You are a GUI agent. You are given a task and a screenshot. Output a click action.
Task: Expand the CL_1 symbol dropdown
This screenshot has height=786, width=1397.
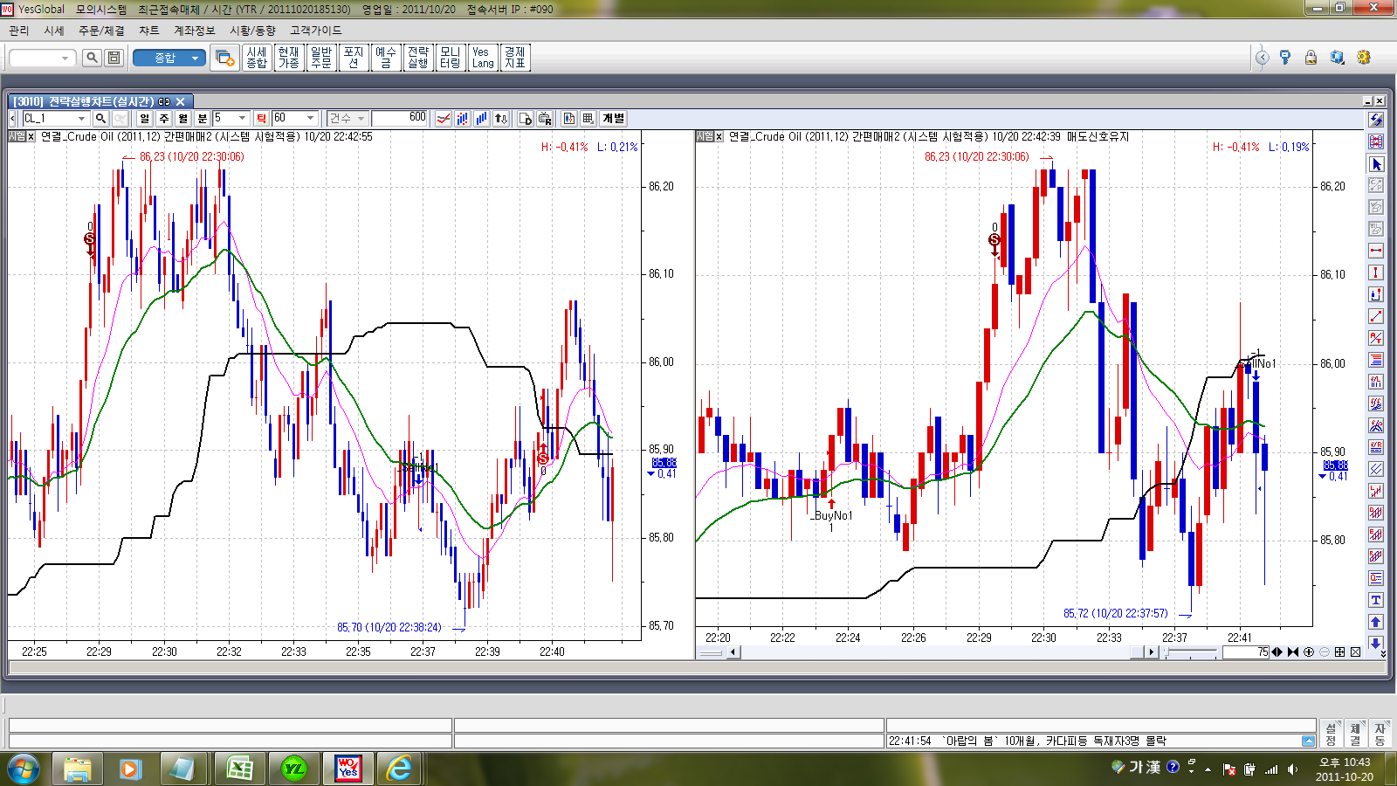(x=81, y=119)
